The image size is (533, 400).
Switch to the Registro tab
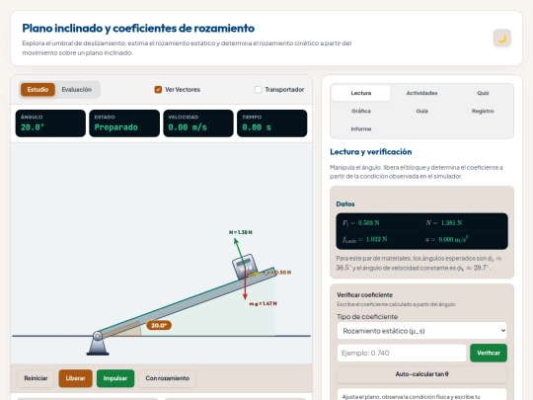coord(483,111)
